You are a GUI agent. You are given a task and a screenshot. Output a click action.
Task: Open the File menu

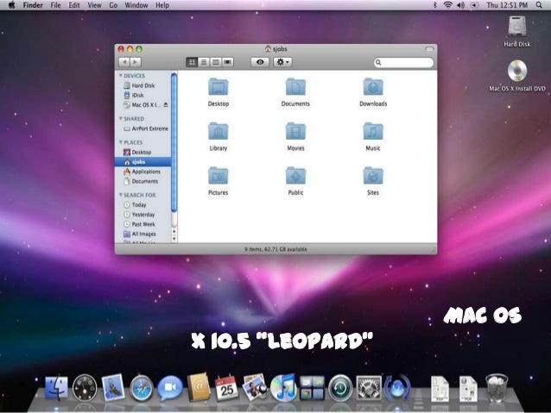coord(55,5)
